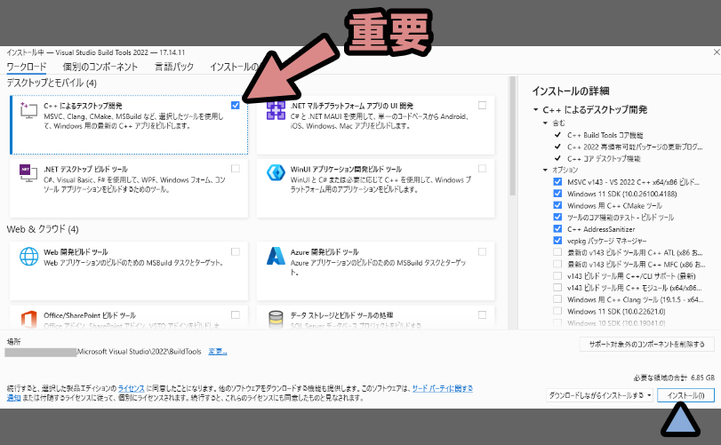Open the サード パーティに関する通知 link

pyautogui.click(x=443, y=388)
